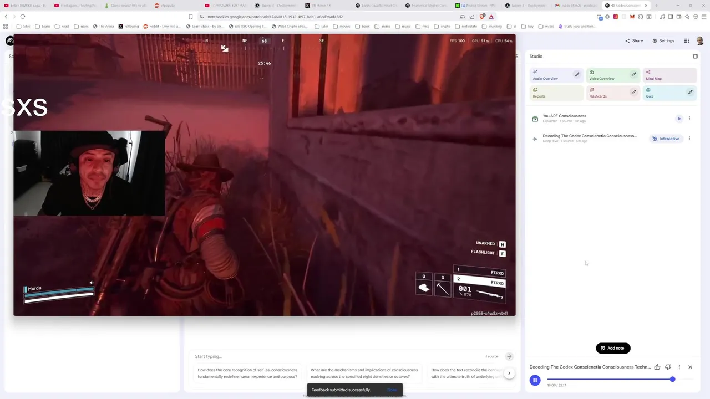Open the 'movies' bookmarks folder
Image resolution: width=710 pixels, height=399 pixels.
point(342,26)
